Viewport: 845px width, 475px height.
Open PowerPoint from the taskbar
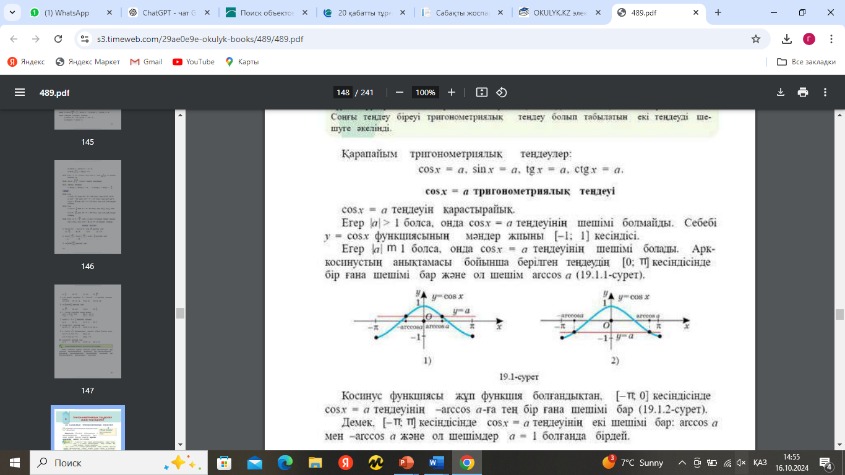pyautogui.click(x=406, y=463)
